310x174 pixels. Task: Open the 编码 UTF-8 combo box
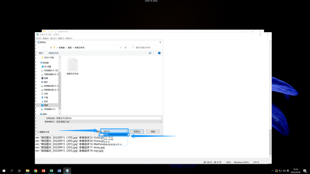tap(115, 131)
